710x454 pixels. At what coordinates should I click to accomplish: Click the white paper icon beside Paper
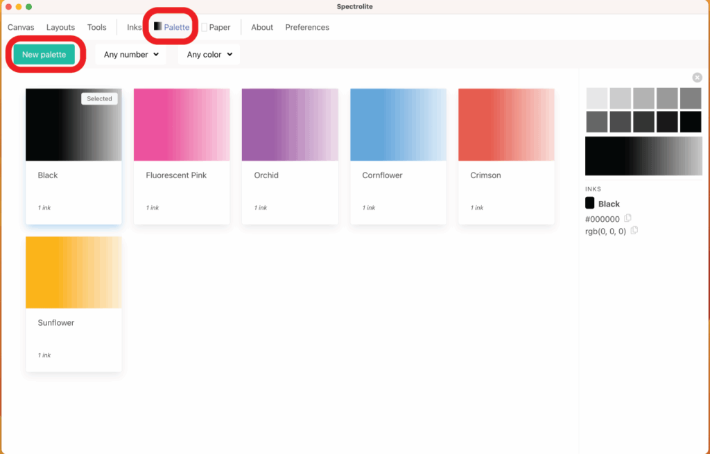click(205, 28)
